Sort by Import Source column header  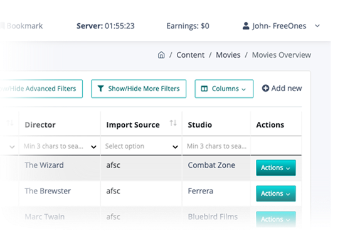(x=133, y=125)
